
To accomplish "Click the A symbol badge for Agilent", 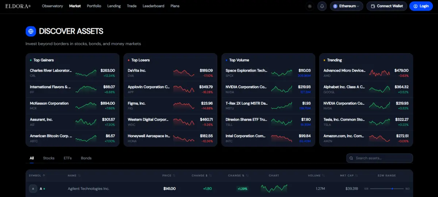I will pyautogui.click(x=33, y=189).
